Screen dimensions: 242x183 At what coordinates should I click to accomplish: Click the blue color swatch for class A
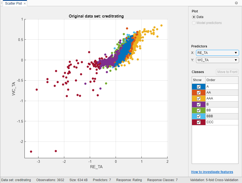pos(193,87)
